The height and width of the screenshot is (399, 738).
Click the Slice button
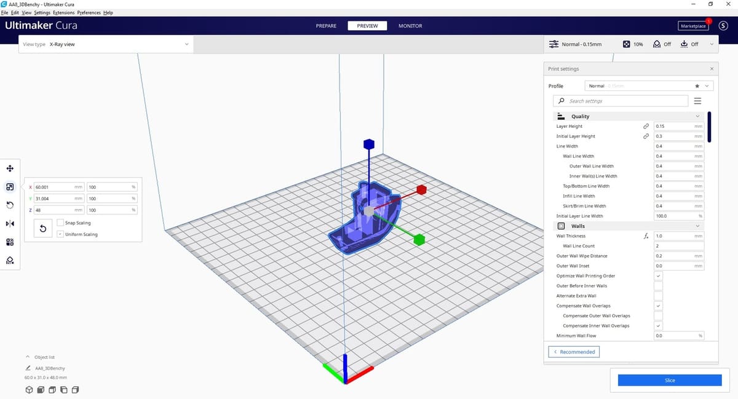pos(670,381)
